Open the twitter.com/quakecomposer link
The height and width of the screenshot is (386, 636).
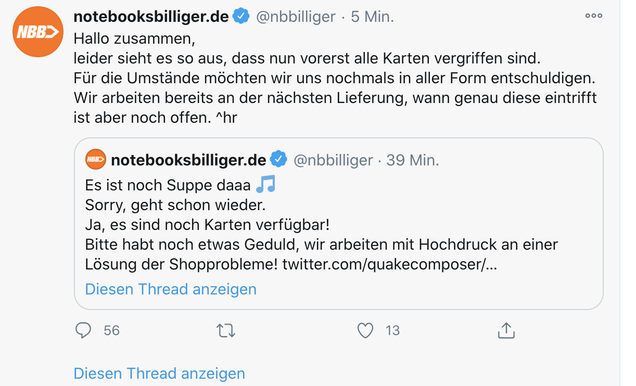(389, 264)
